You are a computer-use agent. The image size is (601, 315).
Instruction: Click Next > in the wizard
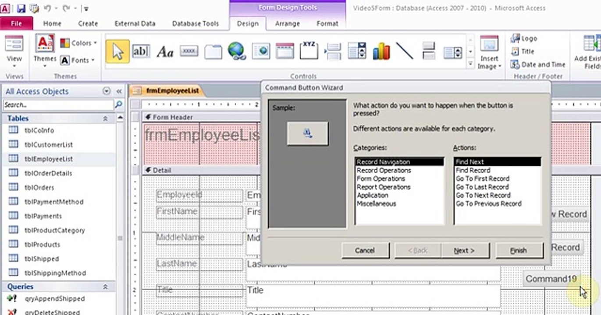(x=464, y=251)
